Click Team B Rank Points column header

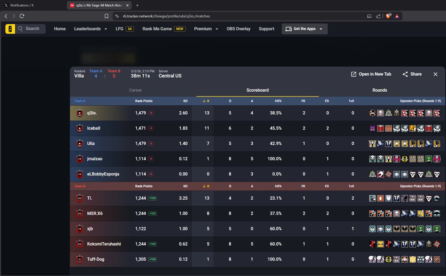[x=144, y=186]
